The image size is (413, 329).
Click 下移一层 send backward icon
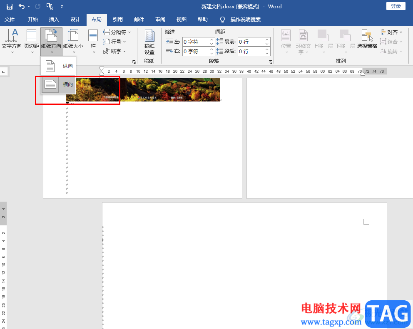[345, 41]
